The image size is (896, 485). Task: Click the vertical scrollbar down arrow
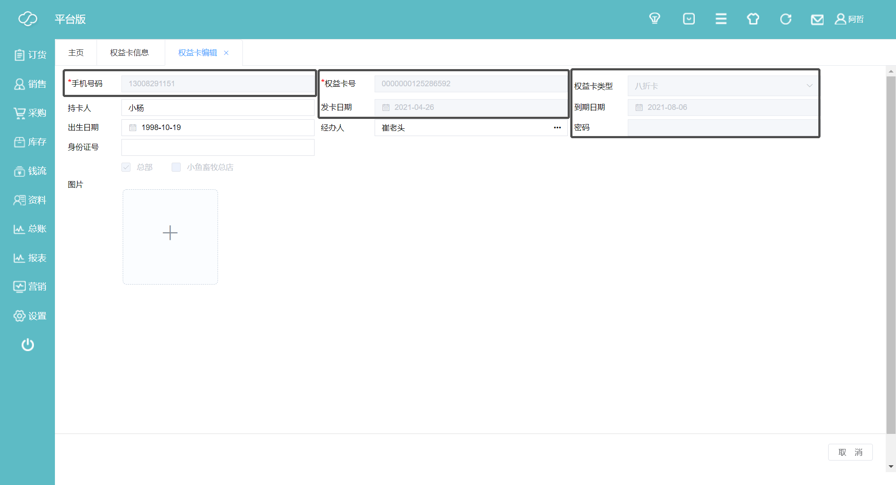pyautogui.click(x=891, y=466)
